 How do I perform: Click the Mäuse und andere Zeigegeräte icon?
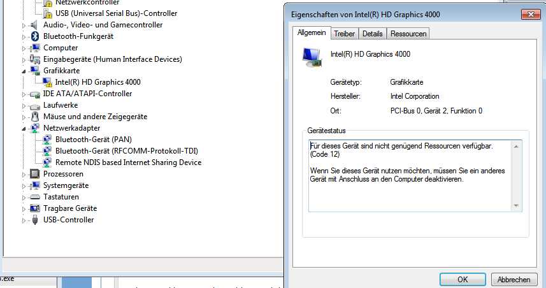[x=35, y=117]
